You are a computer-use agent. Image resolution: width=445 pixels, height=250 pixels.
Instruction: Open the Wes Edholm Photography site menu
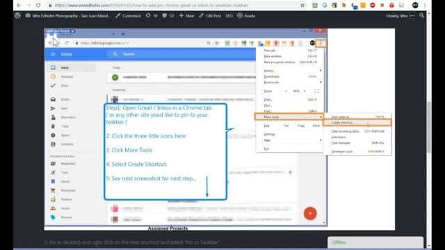click(68, 16)
